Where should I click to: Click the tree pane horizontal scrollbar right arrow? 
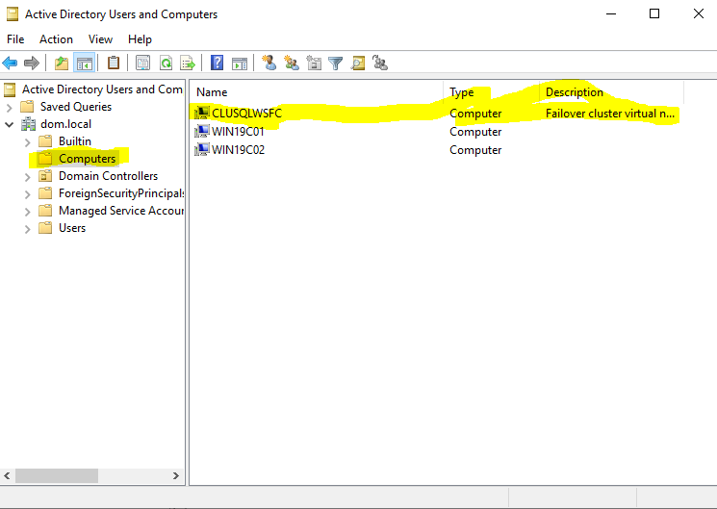point(175,475)
